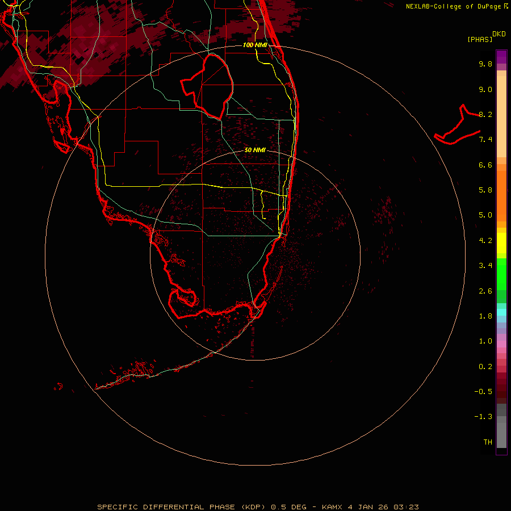Click the TH threshold label
Image resolution: width=511 pixels, height=511 pixels.
[488, 442]
